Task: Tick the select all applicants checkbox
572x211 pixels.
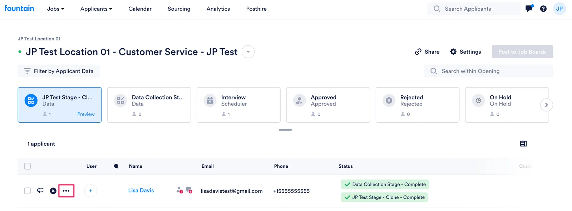Action: (28, 166)
